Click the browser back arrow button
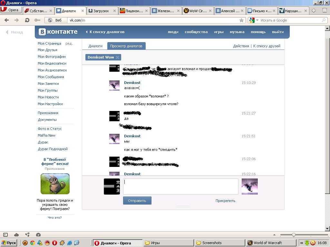Screen dimensions: 330x247 tap(7, 20)
